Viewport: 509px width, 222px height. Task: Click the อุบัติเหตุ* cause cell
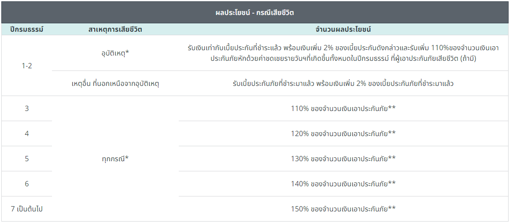click(x=115, y=53)
